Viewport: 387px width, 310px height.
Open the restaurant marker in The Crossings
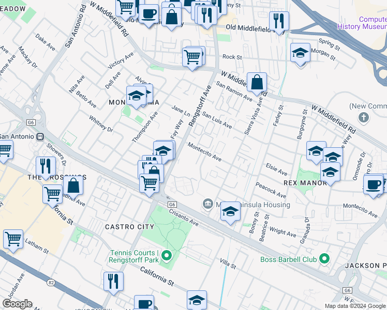point(46,166)
